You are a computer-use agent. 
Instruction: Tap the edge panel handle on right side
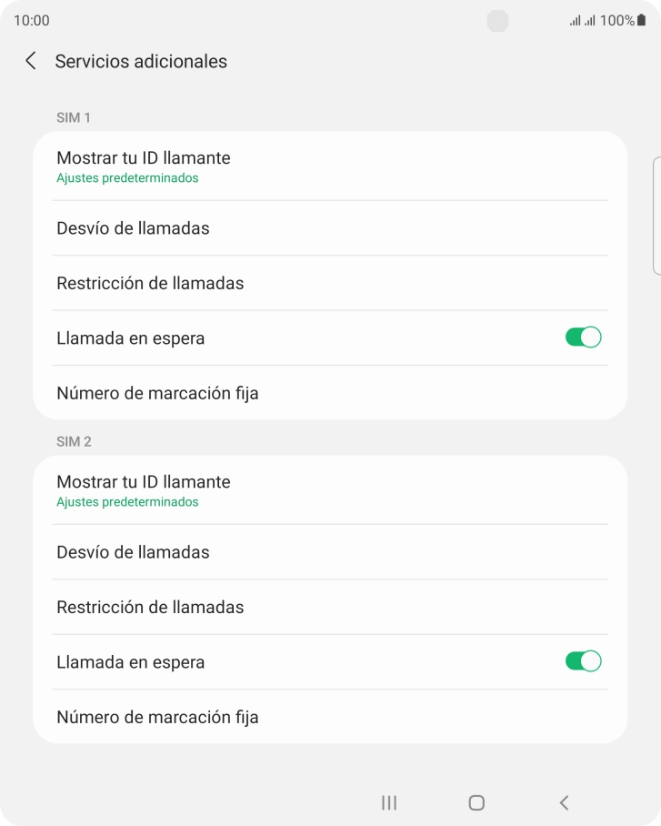point(656,215)
